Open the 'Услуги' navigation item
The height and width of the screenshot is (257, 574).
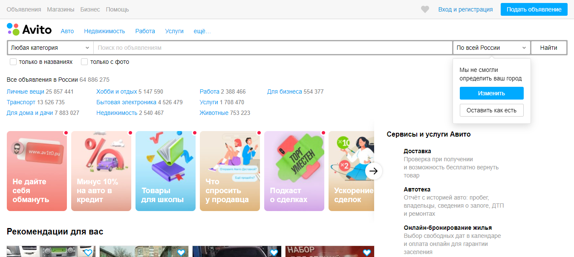point(174,31)
